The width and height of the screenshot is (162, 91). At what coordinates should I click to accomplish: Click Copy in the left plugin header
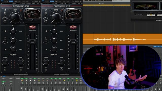click(16, 1)
